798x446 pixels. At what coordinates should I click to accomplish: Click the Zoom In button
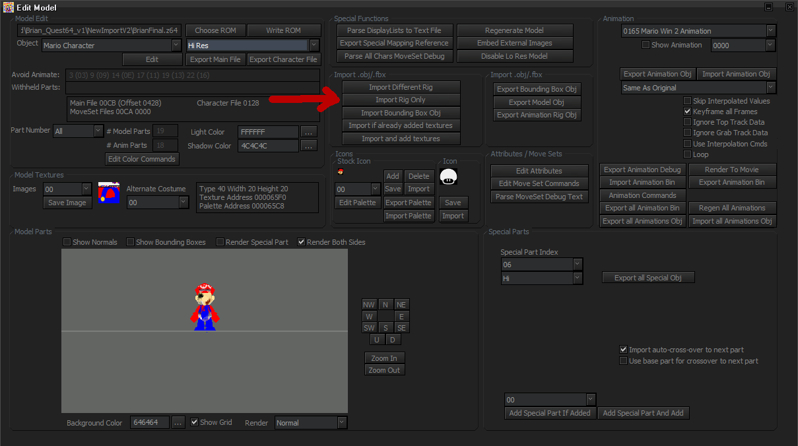tap(384, 358)
